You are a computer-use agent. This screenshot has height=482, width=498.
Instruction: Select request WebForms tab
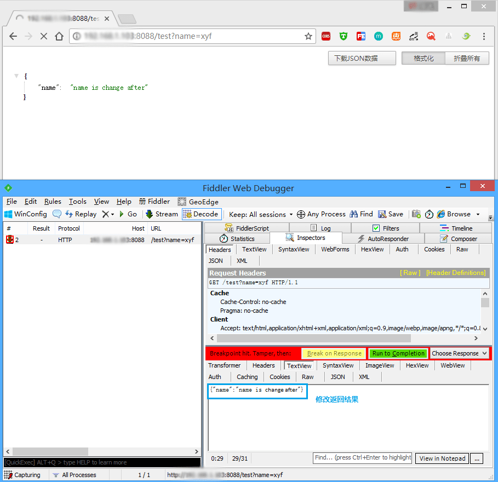335,250
